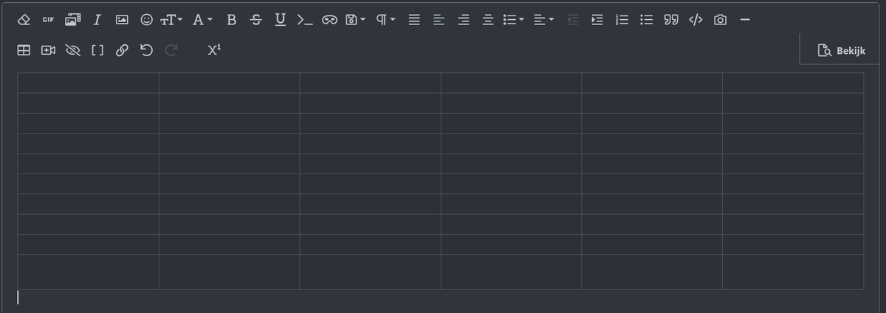The height and width of the screenshot is (313, 886).
Task: Insert a horizontal line divider
Action: pos(744,20)
